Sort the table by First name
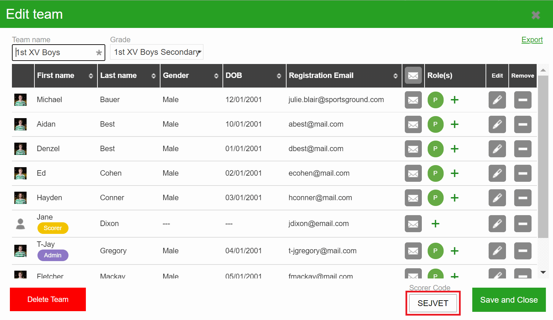Image resolution: width=553 pixels, height=320 pixels. [x=65, y=76]
